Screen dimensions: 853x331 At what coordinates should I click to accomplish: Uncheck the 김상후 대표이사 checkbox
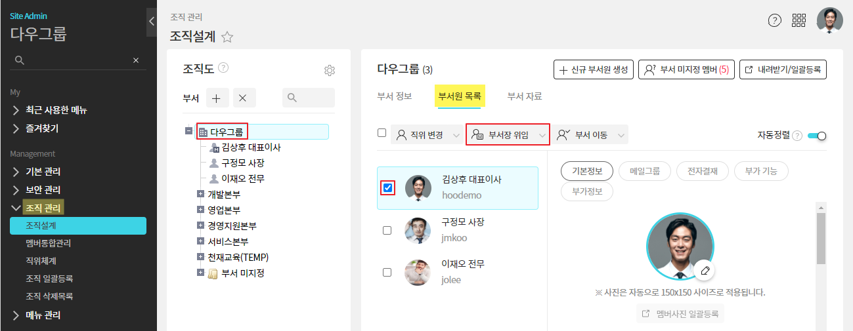[x=387, y=188]
